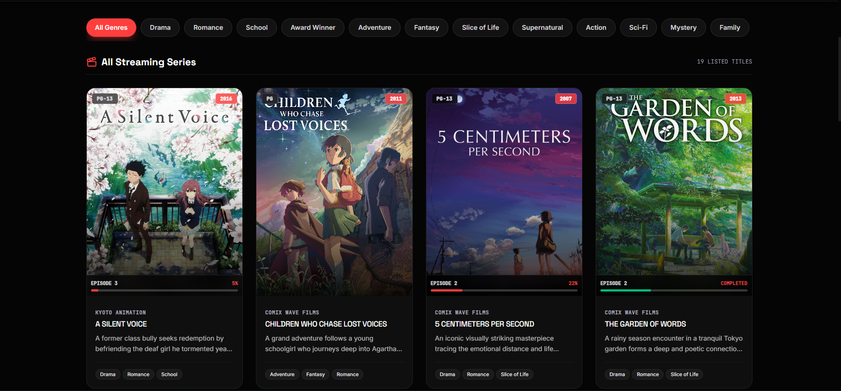The width and height of the screenshot is (841, 391).
Task: Switch to the Adventure genre filter
Action: (x=375, y=28)
